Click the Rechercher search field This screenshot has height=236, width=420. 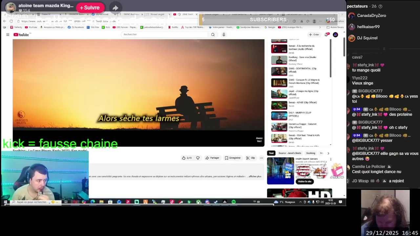164,34
